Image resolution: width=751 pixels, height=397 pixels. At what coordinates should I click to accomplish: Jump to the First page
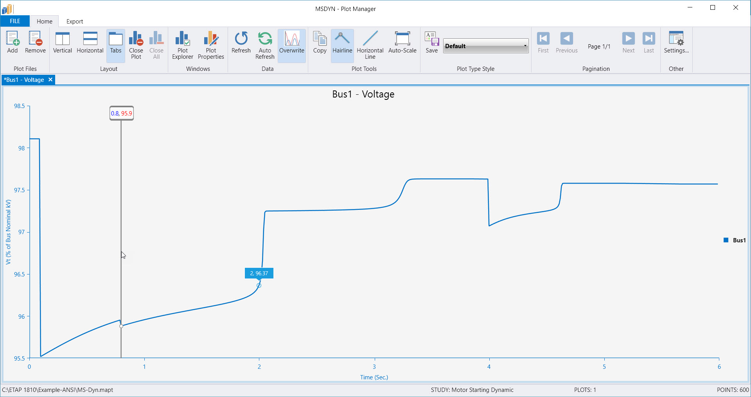click(x=543, y=41)
